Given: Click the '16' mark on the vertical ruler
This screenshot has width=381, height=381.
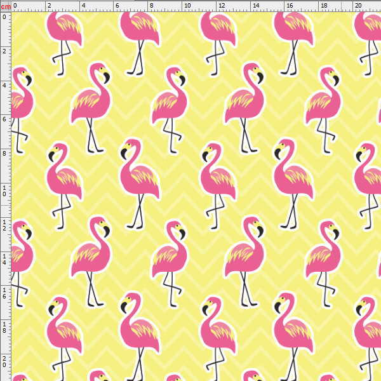Looking at the screenshot, I should [x=4, y=293].
